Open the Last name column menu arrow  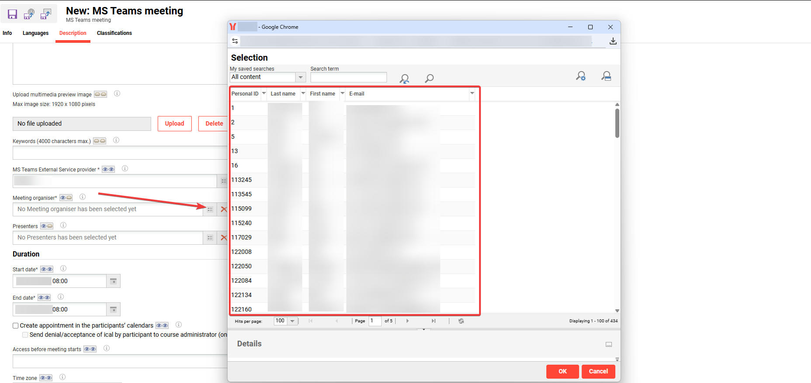303,93
